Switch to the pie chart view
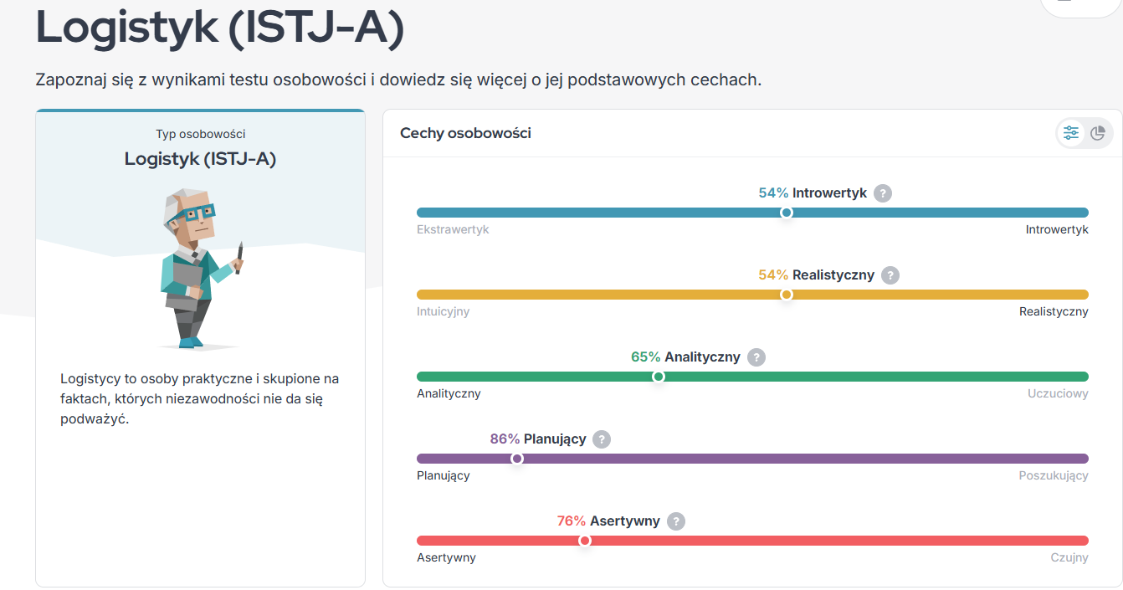 pos(1098,133)
